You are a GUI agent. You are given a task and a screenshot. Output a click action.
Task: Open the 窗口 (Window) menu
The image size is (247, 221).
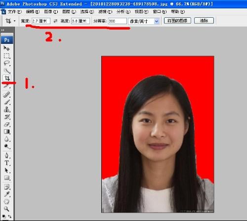point(160,12)
